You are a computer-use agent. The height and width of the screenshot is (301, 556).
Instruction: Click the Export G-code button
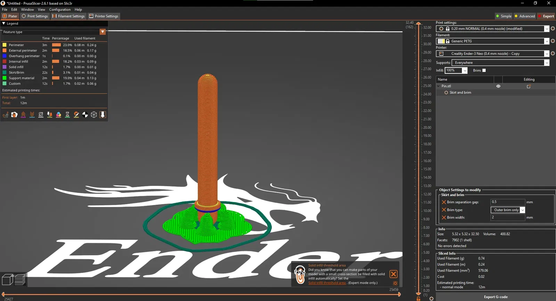[496, 297]
